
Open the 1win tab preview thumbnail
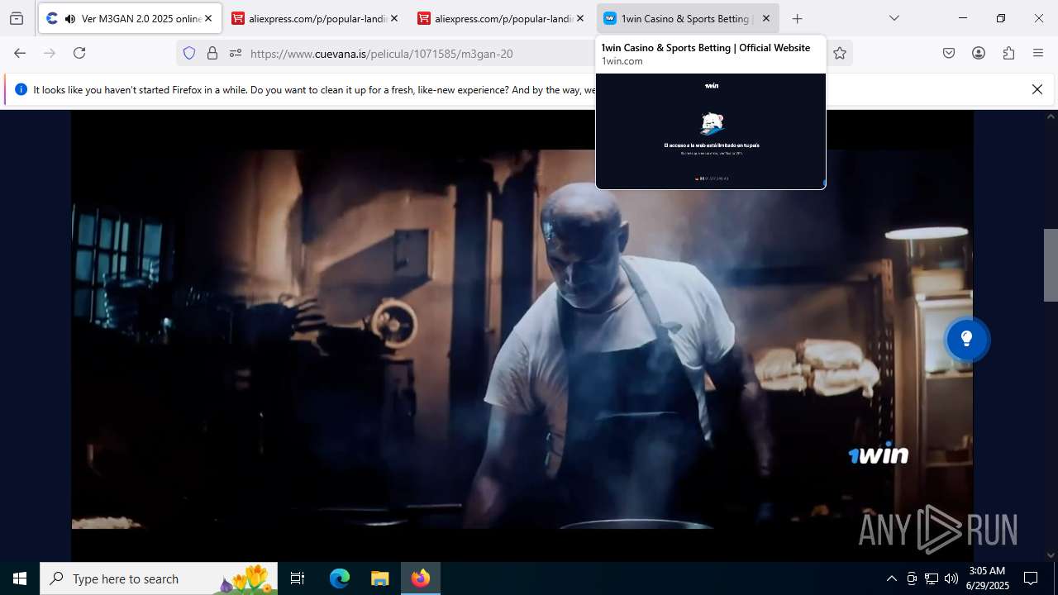coord(711,131)
